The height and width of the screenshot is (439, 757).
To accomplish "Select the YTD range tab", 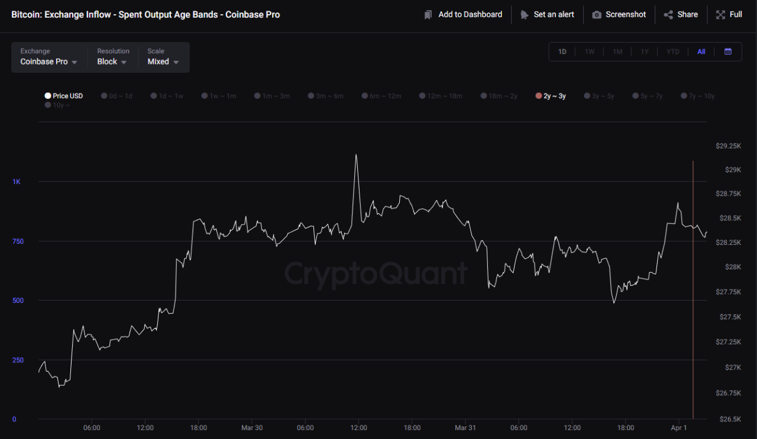I will [672, 51].
